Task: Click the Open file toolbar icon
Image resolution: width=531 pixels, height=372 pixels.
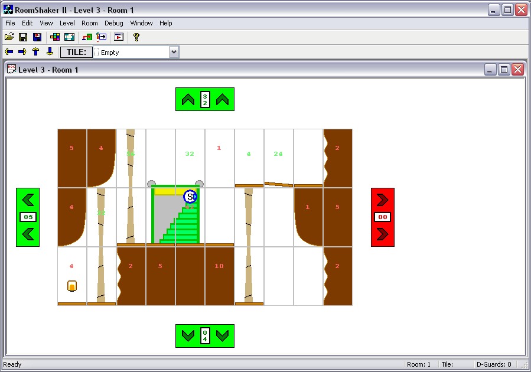Action: 9,37
